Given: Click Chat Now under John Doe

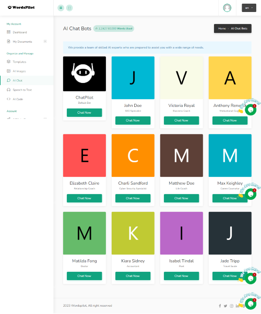Looking at the screenshot, I should [x=133, y=120].
